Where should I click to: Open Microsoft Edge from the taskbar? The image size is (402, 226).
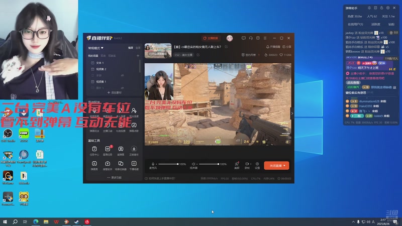point(36,221)
